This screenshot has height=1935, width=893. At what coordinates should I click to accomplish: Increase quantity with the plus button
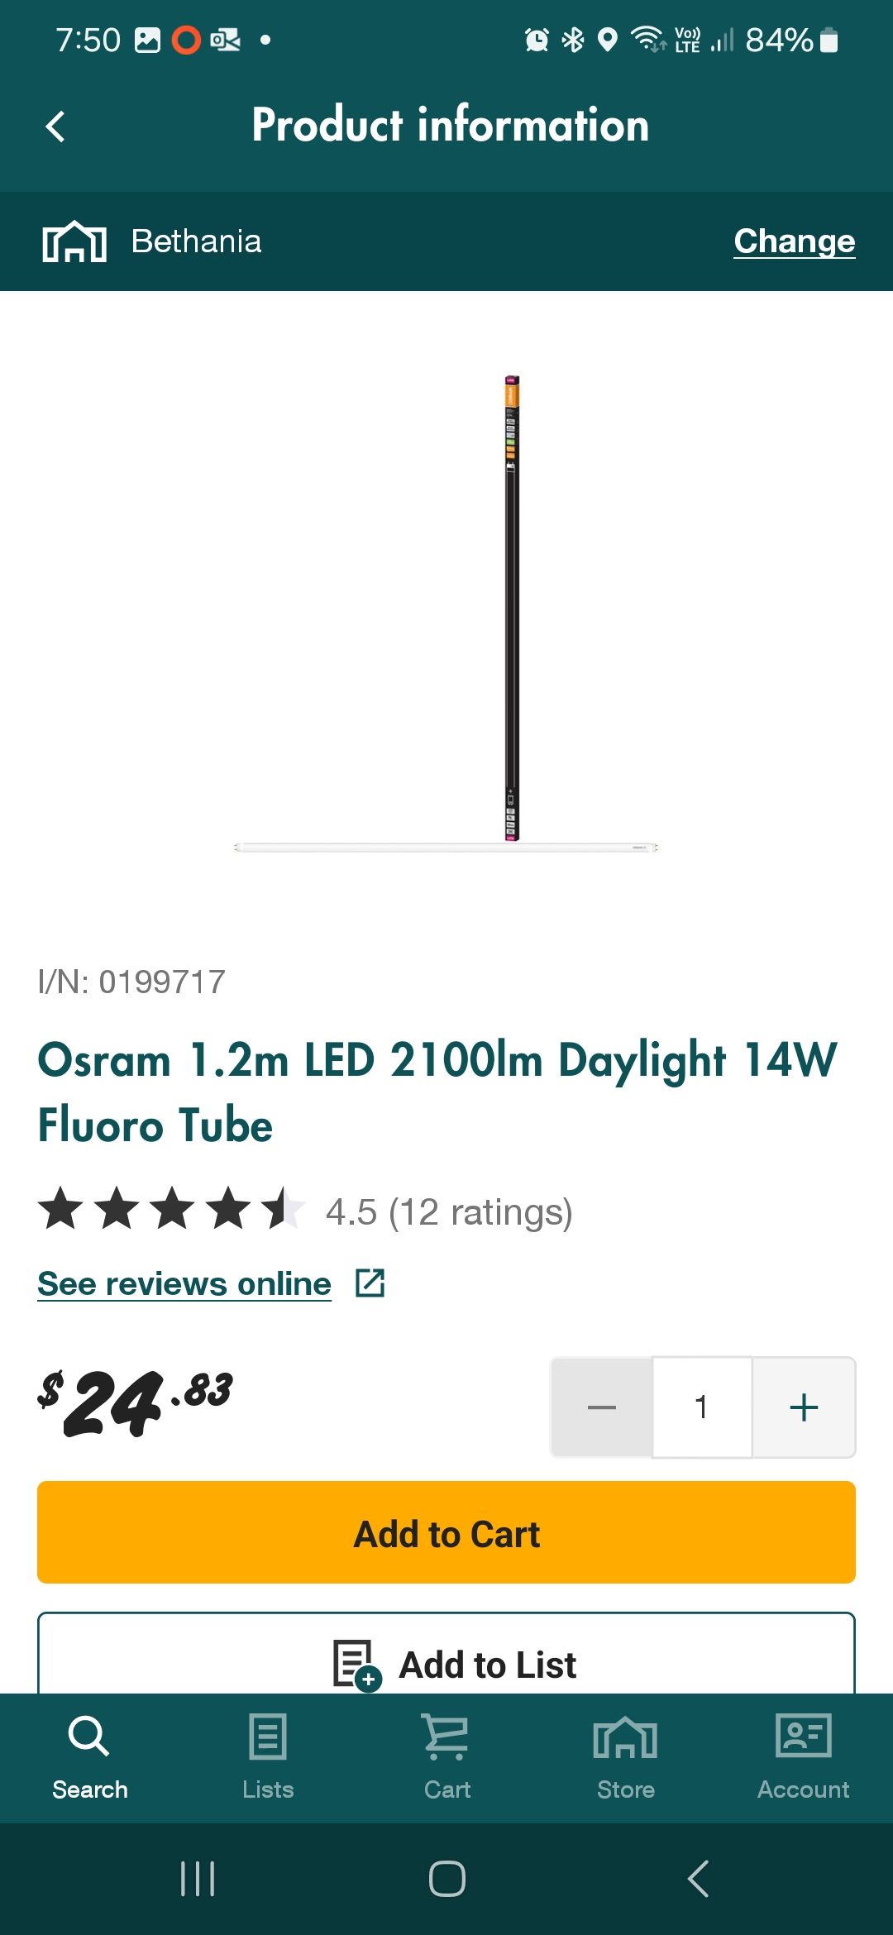point(804,1407)
